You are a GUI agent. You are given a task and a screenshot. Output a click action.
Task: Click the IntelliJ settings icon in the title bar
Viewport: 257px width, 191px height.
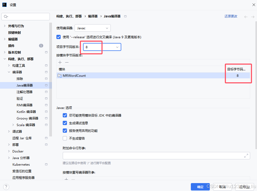(x=4, y=4)
